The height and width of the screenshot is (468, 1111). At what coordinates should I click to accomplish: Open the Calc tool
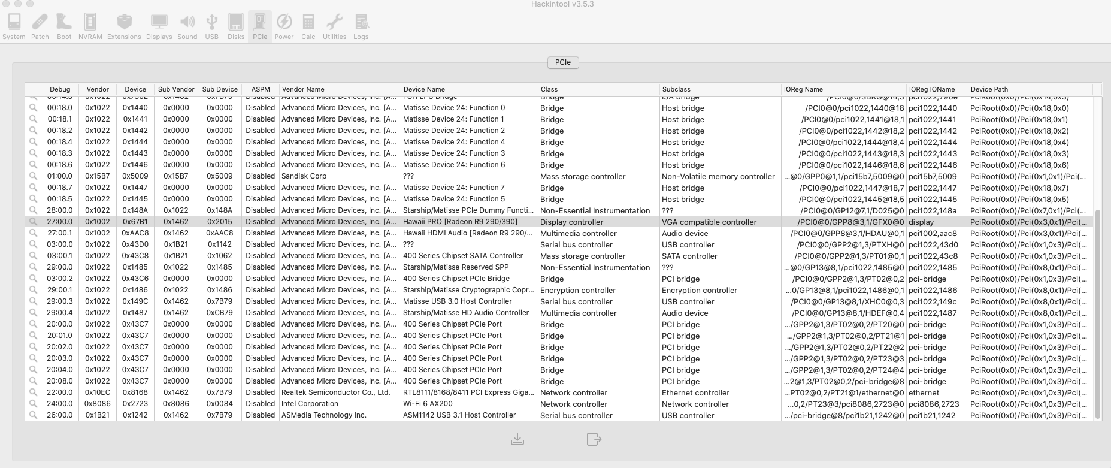click(x=308, y=27)
